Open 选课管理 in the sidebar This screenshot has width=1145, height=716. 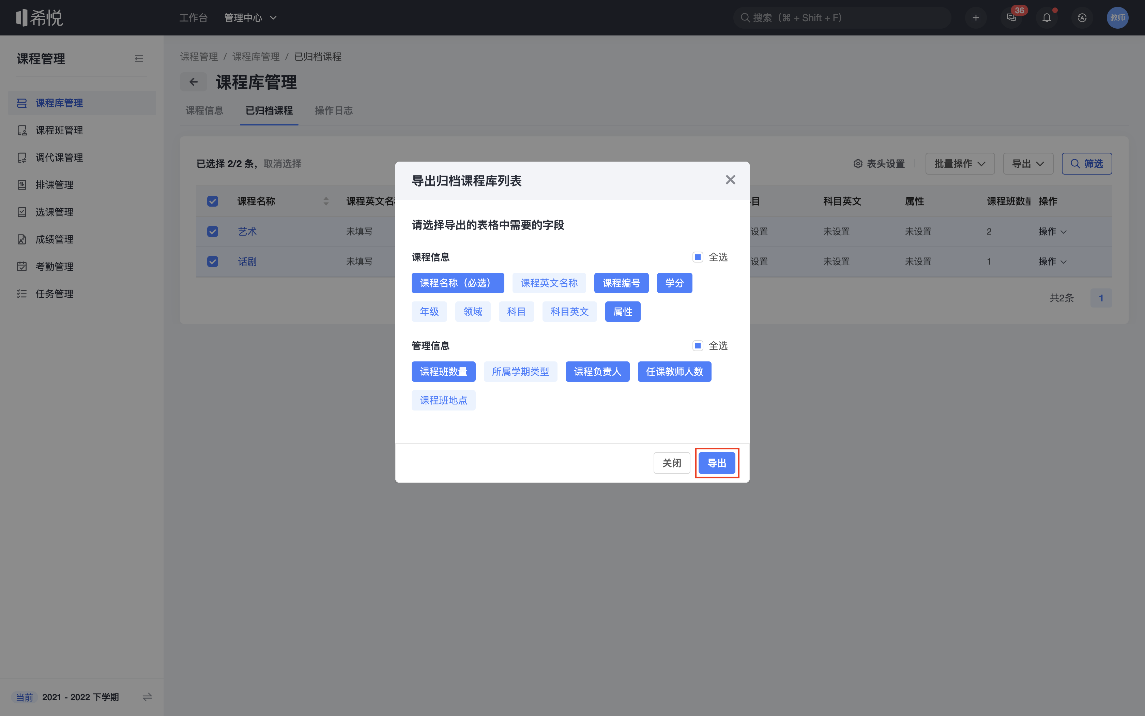82,212
